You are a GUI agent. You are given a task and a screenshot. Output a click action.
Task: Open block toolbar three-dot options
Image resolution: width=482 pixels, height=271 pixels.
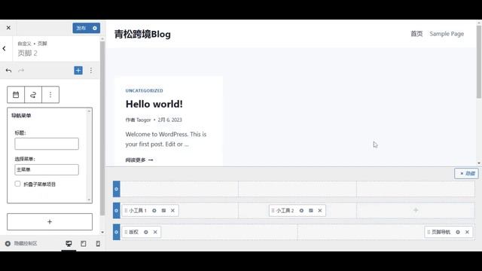[x=50, y=95]
